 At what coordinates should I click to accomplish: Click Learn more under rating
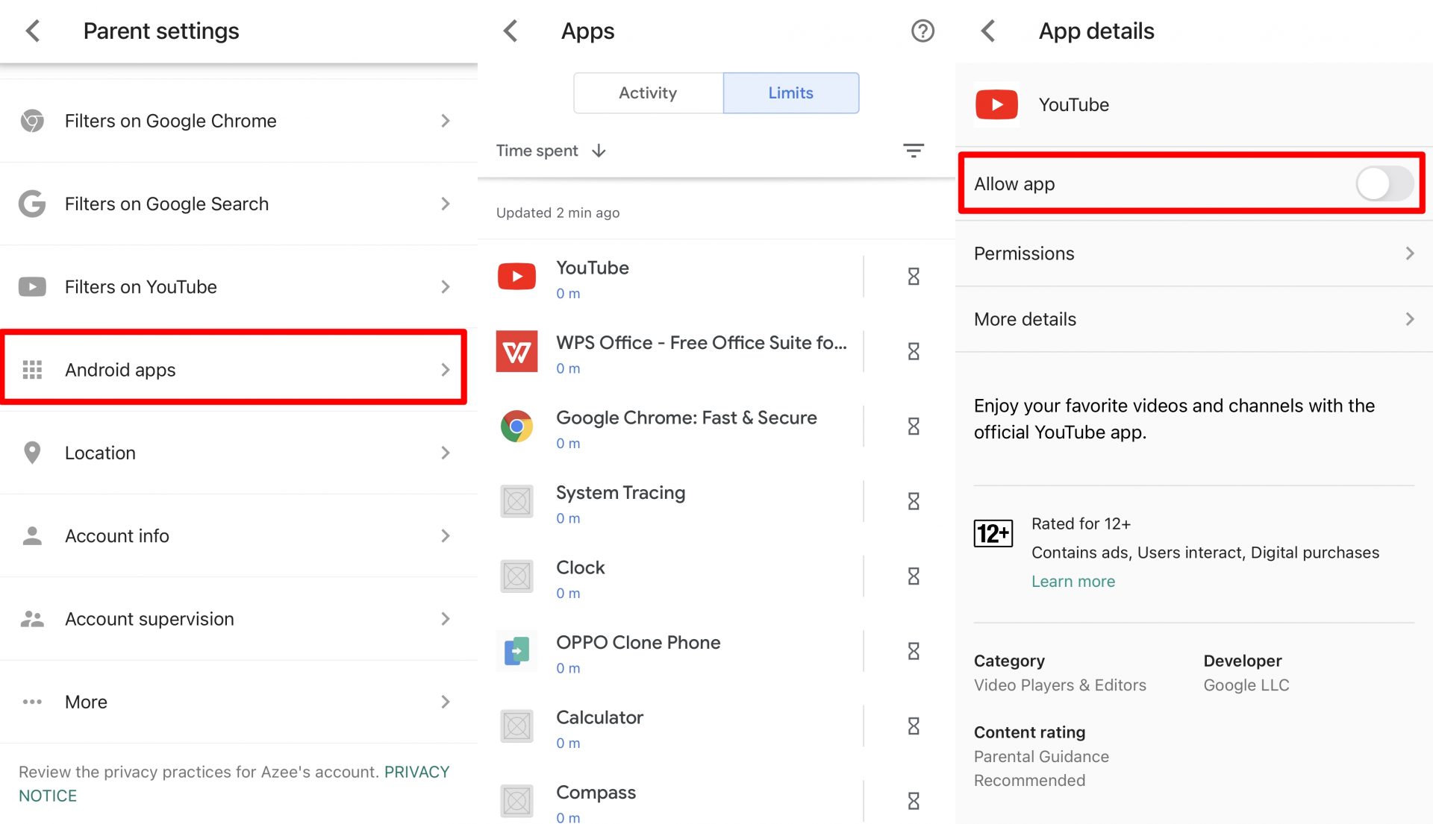pyautogui.click(x=1073, y=582)
